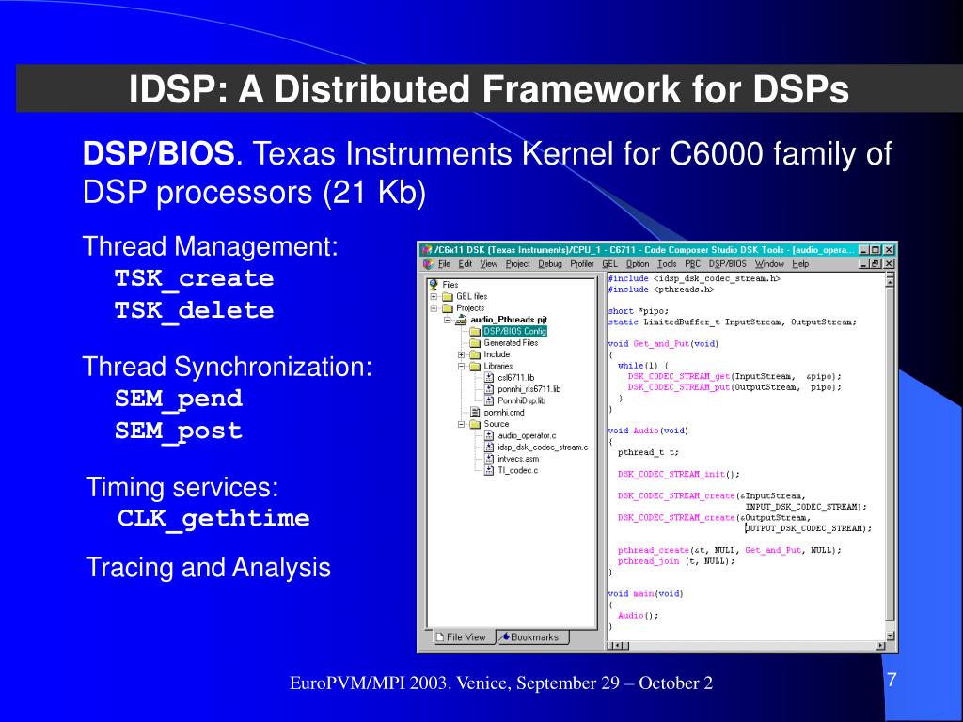Click the document icon beside File menu
Viewport: 963px width, 722px height.
click(x=428, y=264)
